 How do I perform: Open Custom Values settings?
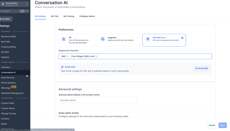[8, 108]
